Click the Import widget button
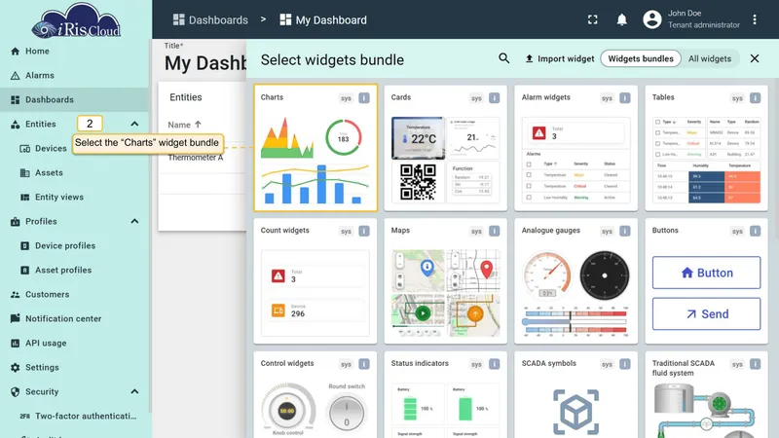The height and width of the screenshot is (438, 779). pyautogui.click(x=559, y=58)
